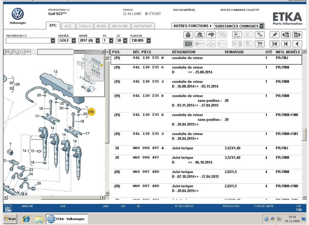Go to next illustration page icon
The height and width of the screenshot is (225, 309).
pyautogui.click(x=297, y=35)
